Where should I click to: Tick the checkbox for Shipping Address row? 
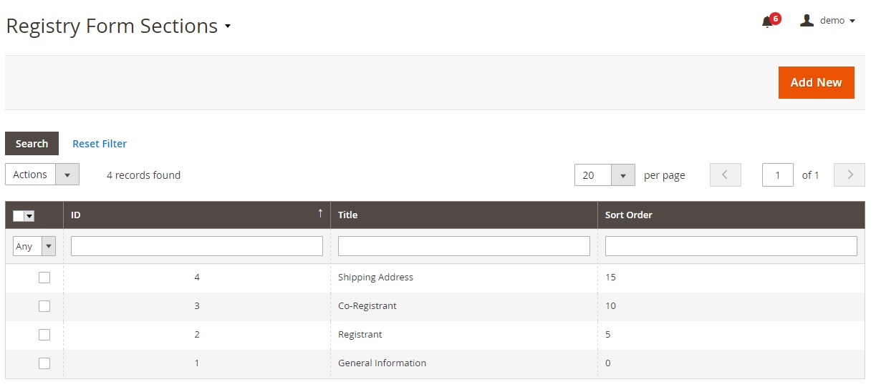pos(44,278)
